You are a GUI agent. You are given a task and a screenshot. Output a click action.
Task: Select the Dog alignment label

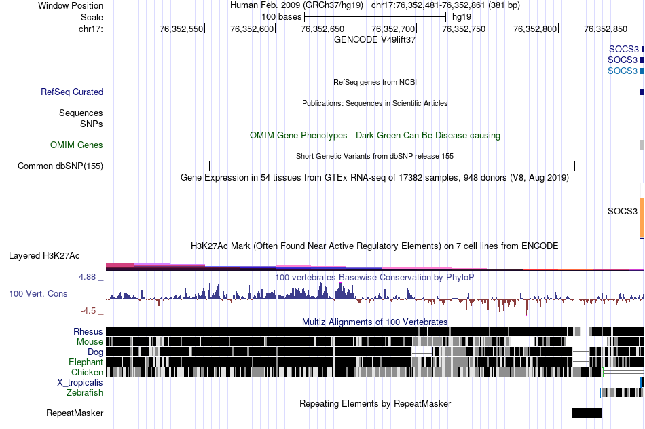95,352
